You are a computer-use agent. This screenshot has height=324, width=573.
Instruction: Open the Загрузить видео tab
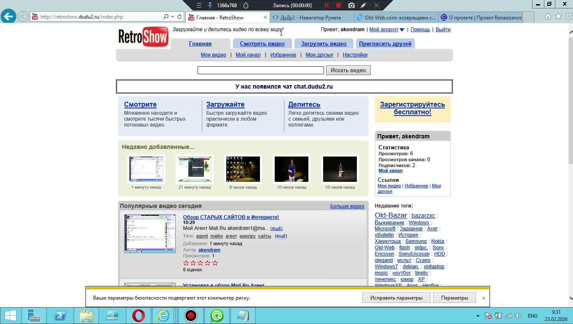(324, 44)
